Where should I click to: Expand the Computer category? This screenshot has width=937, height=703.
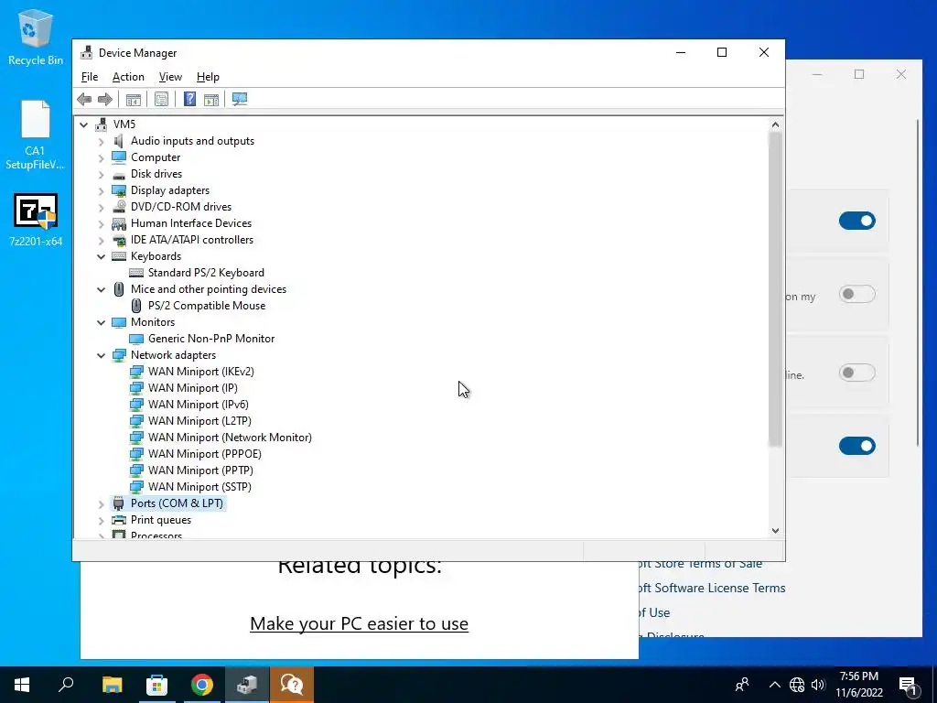(101, 157)
